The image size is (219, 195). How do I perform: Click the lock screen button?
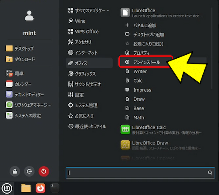coord(15,171)
